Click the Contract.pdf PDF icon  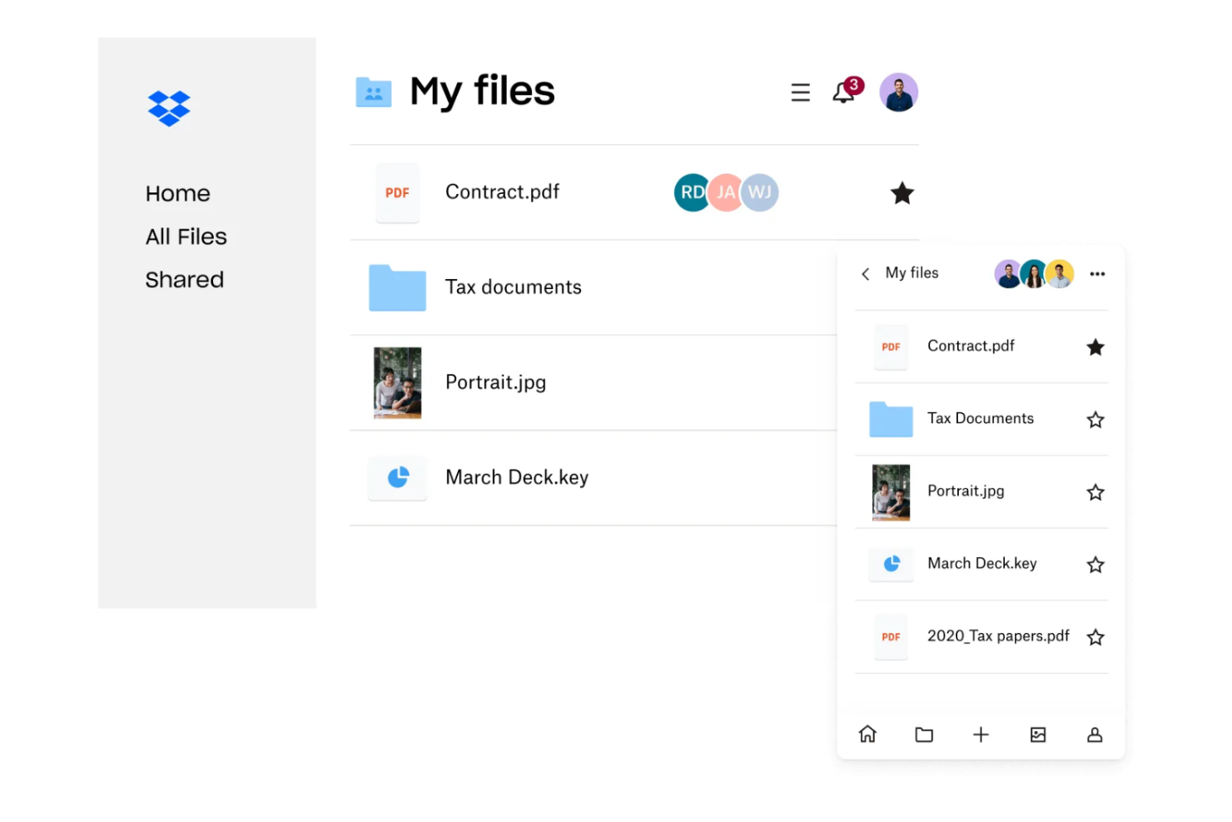(x=398, y=192)
